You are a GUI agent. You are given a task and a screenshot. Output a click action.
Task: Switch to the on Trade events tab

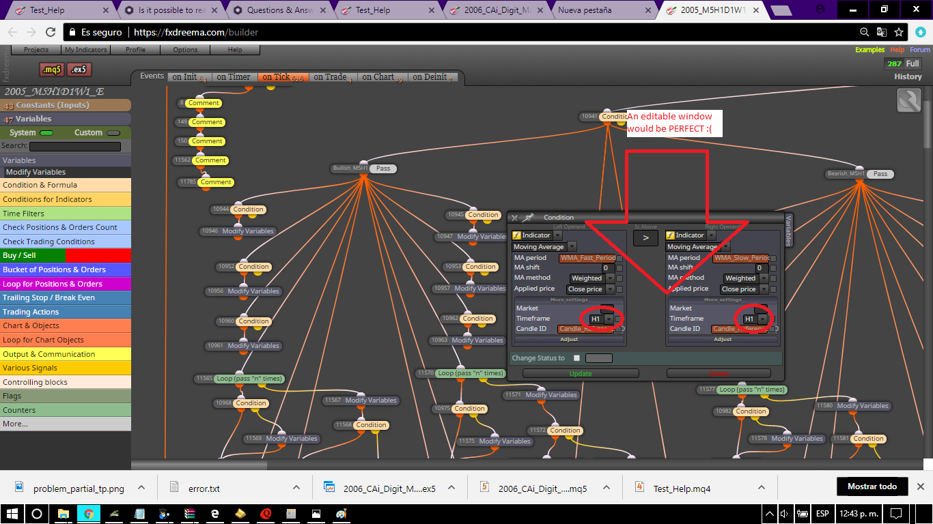click(x=333, y=77)
